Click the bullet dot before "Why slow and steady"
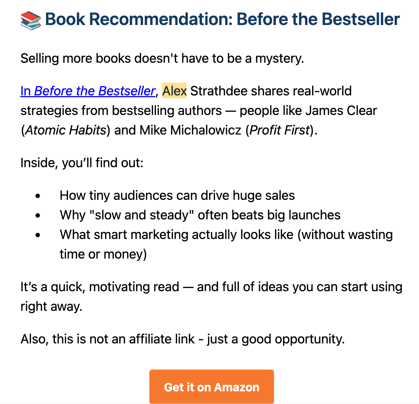 38,215
